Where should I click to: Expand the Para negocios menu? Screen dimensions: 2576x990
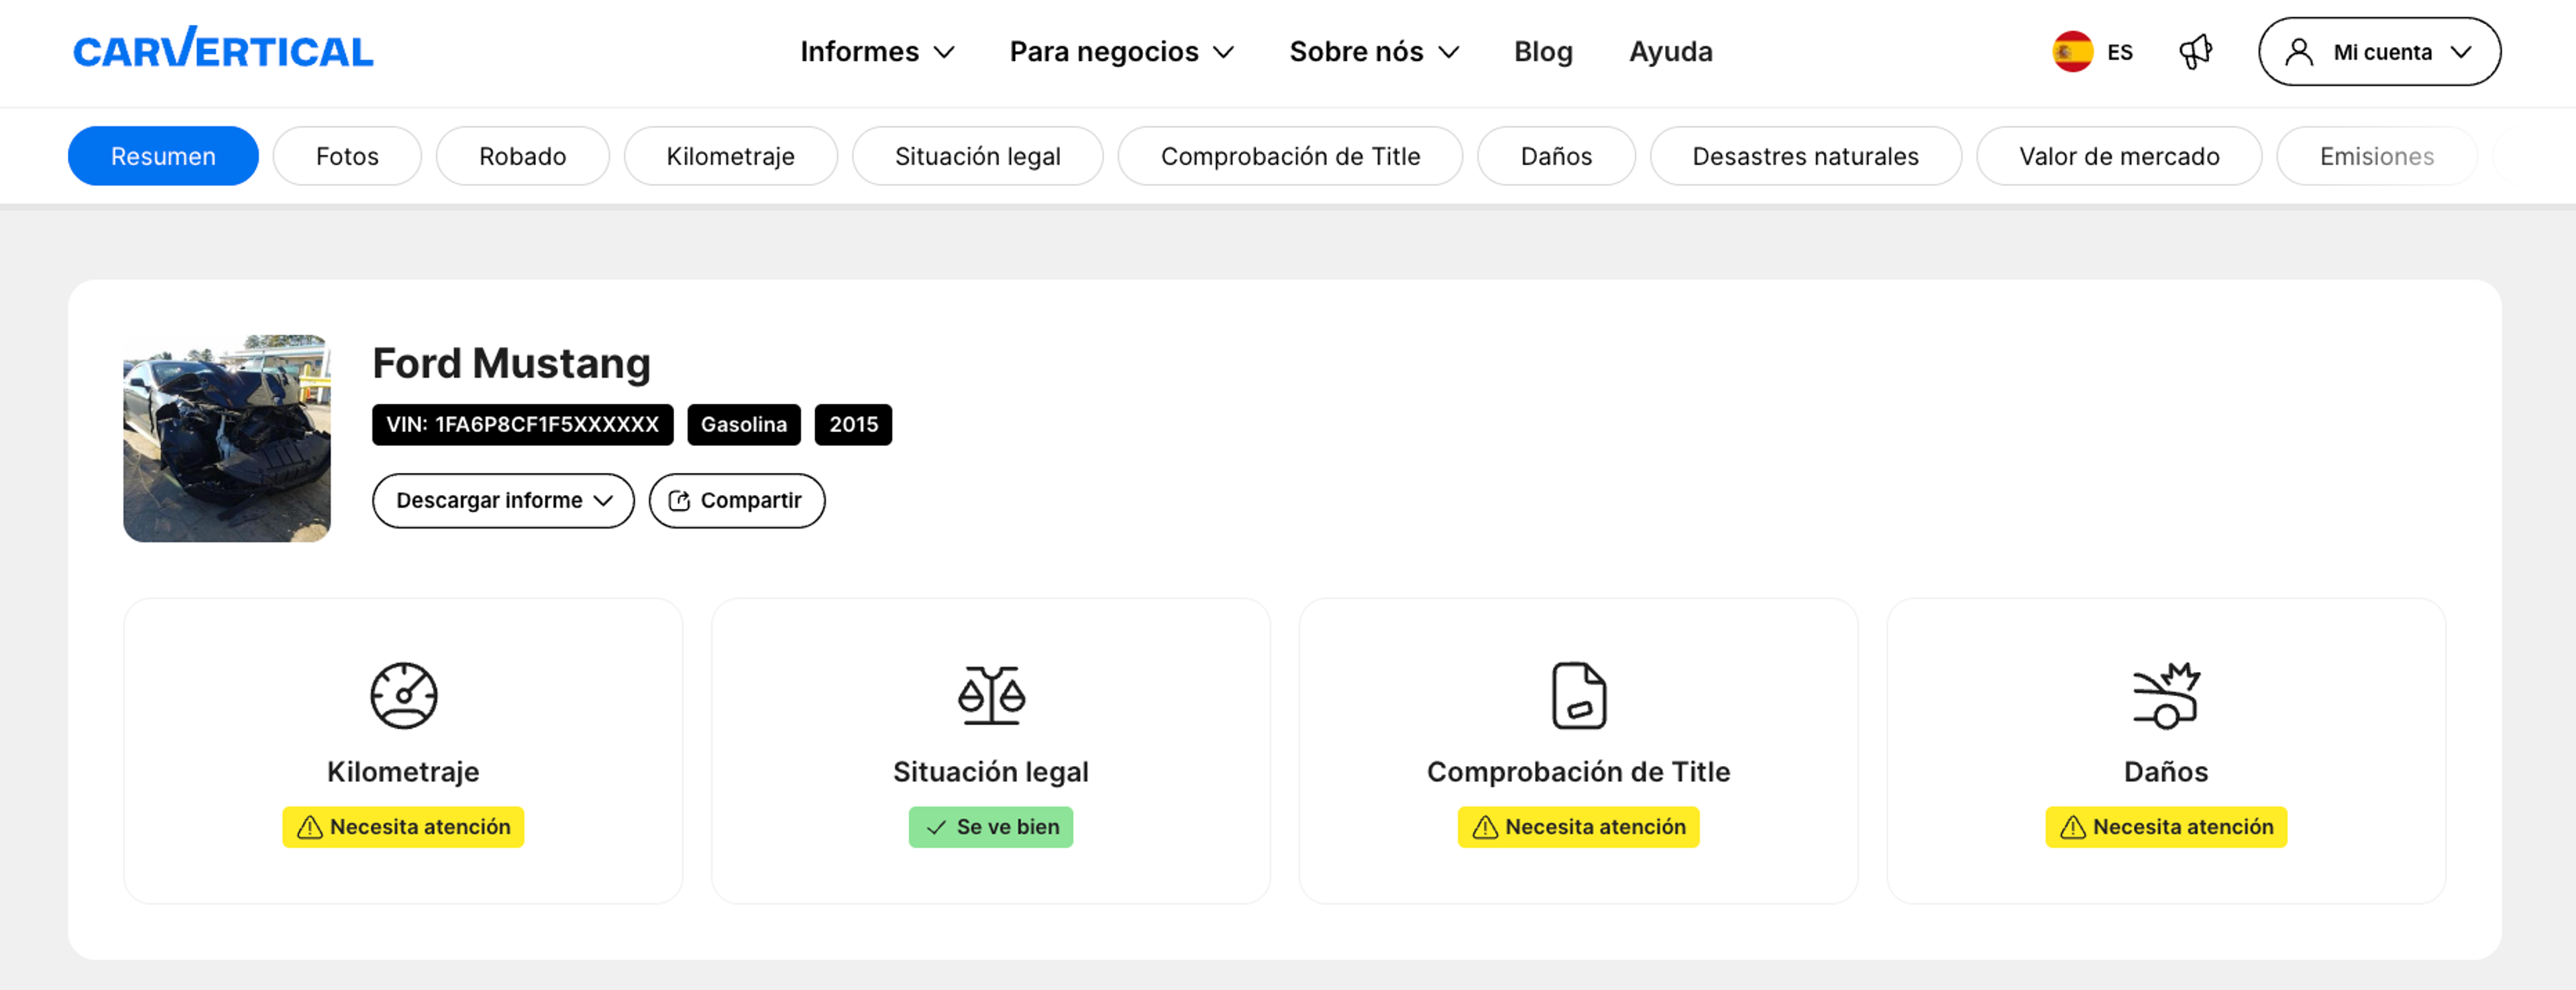coord(1121,52)
